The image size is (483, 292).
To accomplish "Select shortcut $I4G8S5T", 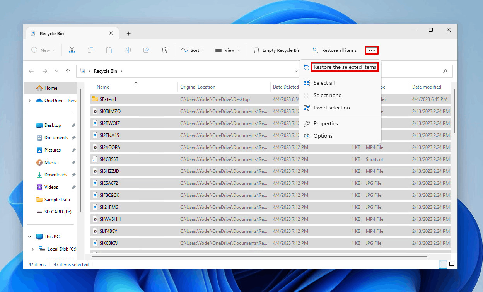I will pyautogui.click(x=271, y=159).
